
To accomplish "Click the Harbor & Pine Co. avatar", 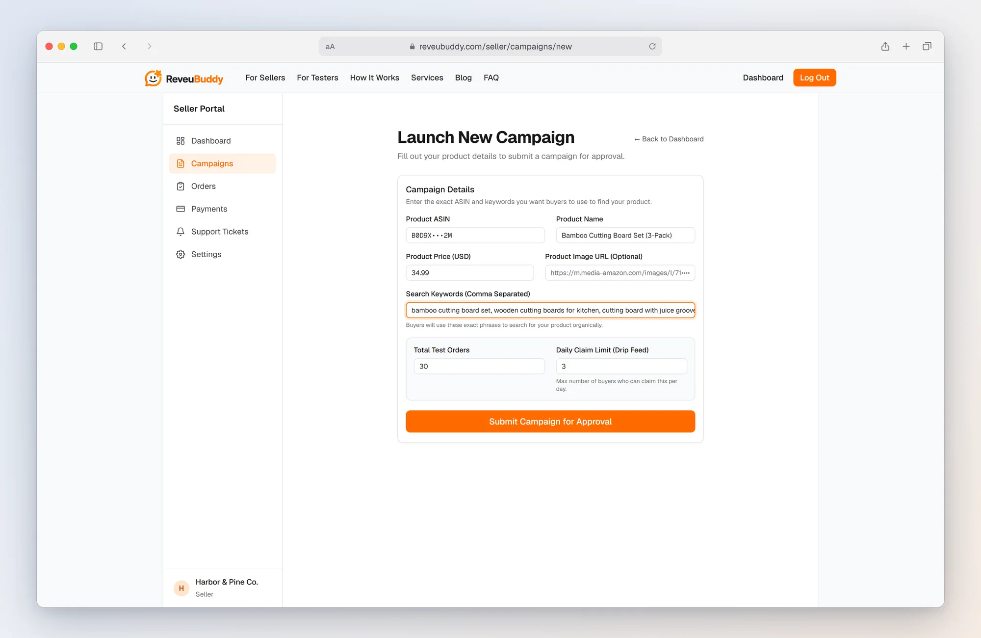I will click(181, 588).
